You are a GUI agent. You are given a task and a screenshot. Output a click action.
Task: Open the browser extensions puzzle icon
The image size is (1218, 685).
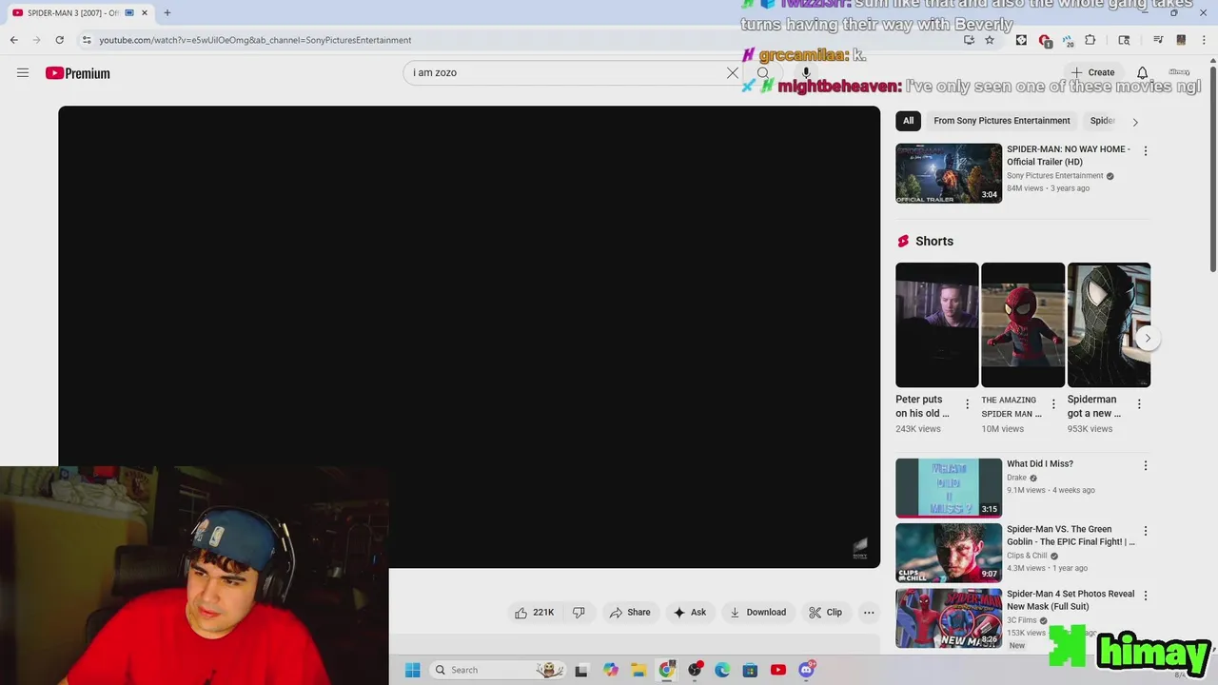pyautogui.click(x=1090, y=40)
